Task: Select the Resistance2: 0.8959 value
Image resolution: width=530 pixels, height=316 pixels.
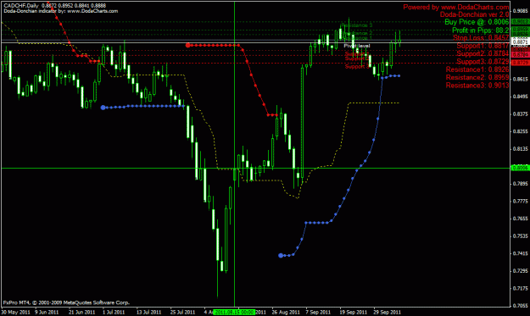Action: [477, 77]
